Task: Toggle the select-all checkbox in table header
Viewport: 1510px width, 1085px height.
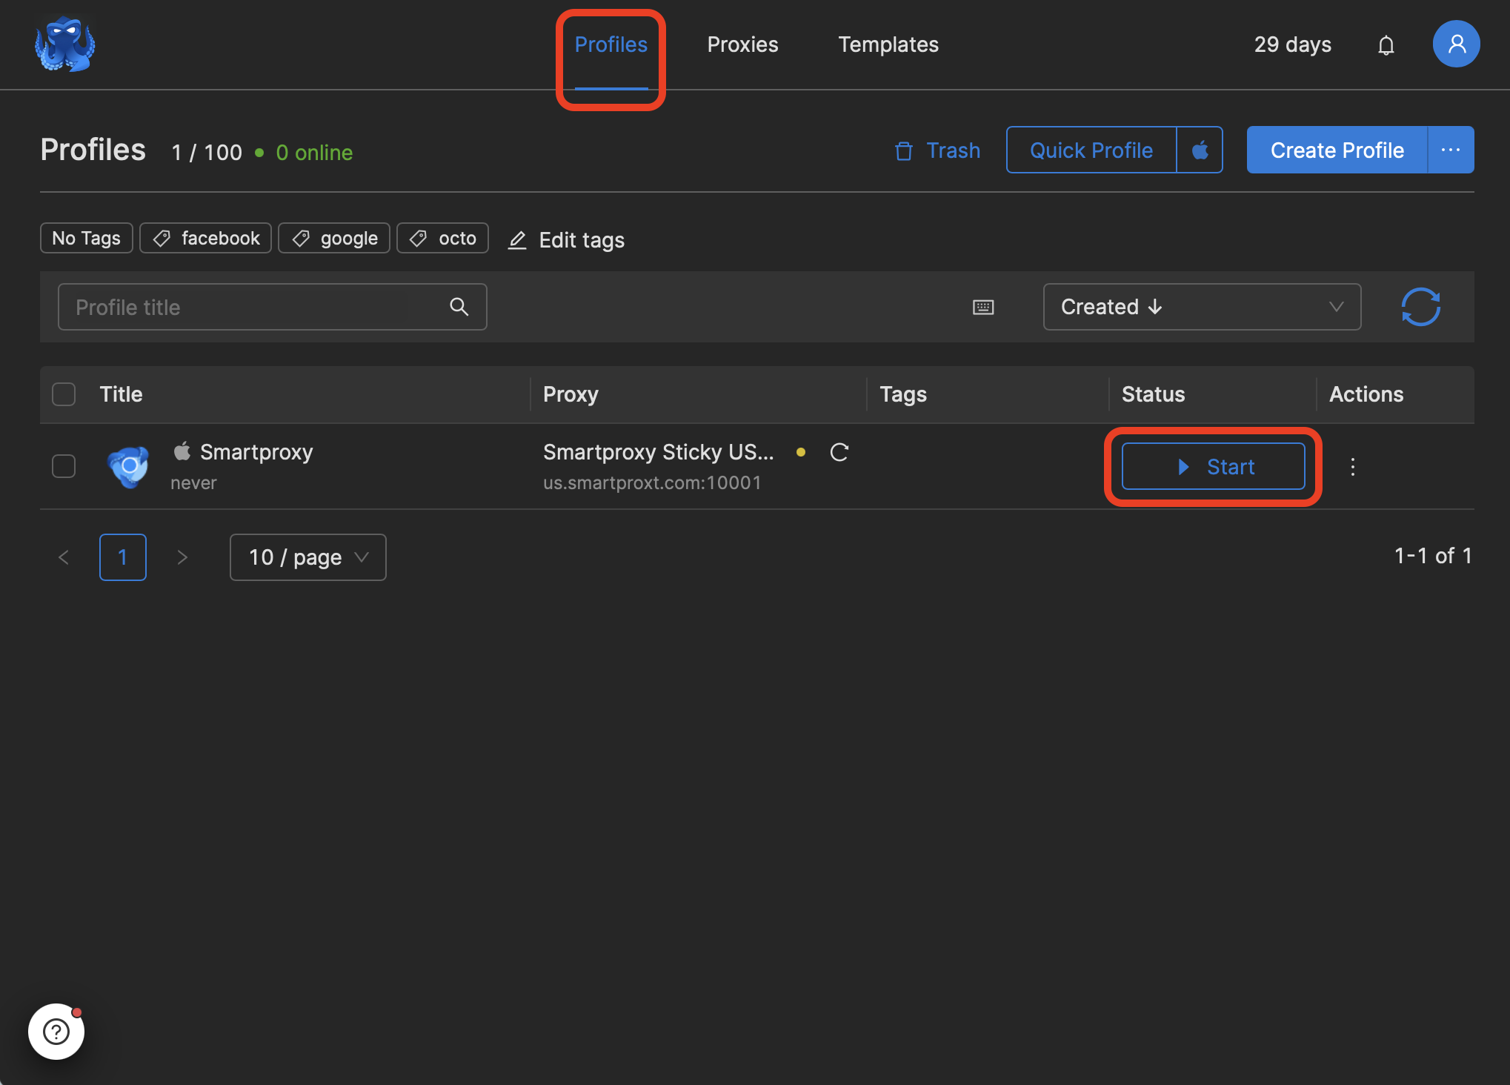Action: [64, 394]
